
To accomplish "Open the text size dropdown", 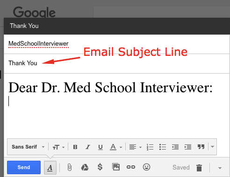I will coord(58,147).
